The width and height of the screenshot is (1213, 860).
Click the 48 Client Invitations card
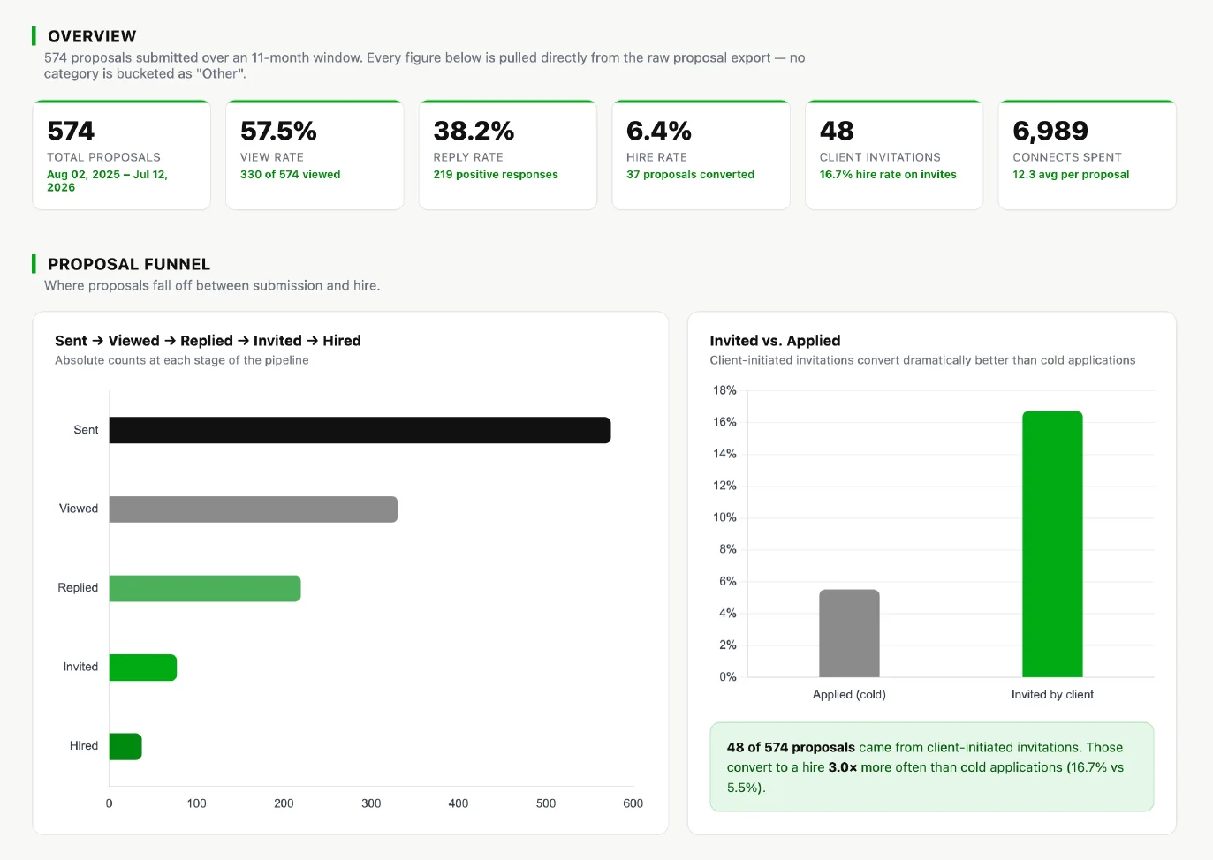(894, 155)
